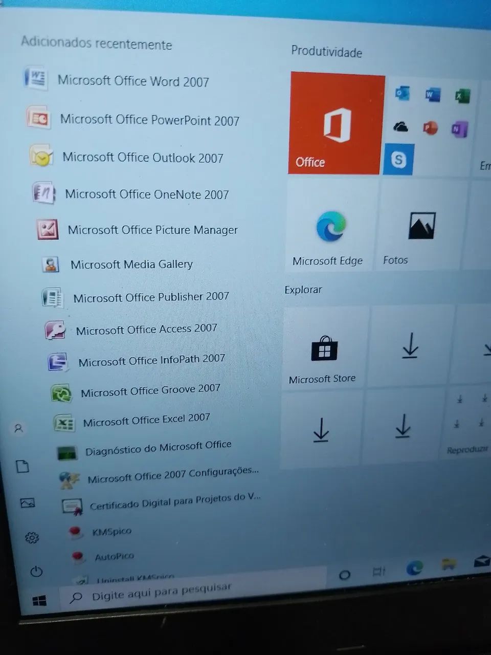The image size is (491, 655).
Task: Click the download tile below Microsoft Store
Action: [x=321, y=429]
